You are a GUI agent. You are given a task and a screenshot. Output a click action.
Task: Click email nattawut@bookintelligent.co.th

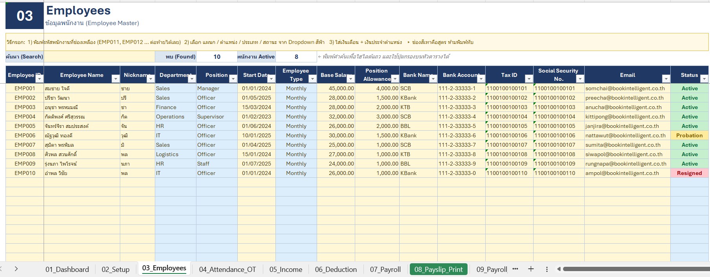626,135
